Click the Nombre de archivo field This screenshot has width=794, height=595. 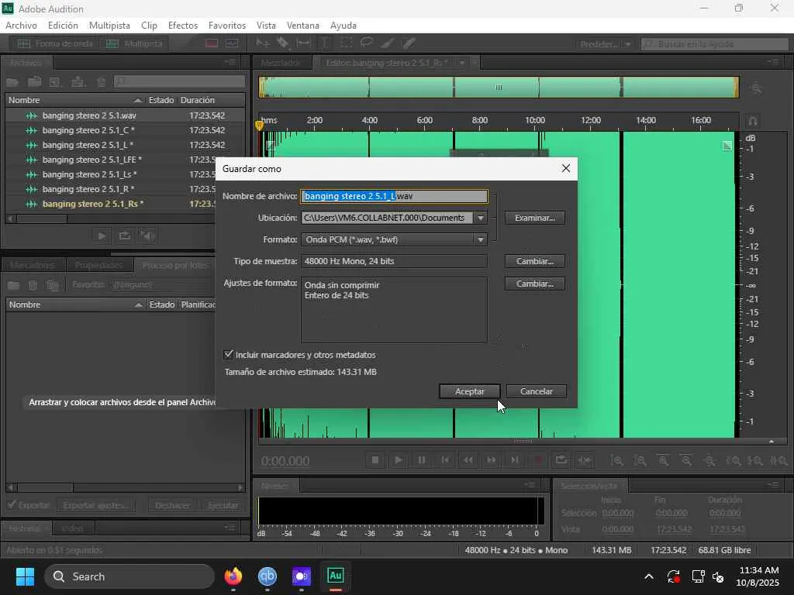tap(394, 196)
